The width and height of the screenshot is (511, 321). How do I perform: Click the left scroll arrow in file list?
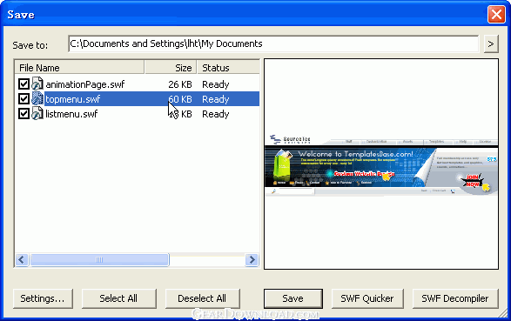(22, 260)
